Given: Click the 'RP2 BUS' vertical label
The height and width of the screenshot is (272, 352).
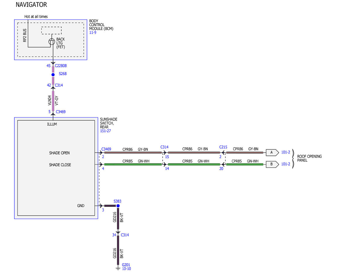Looking at the screenshot, I should (x=25, y=36).
